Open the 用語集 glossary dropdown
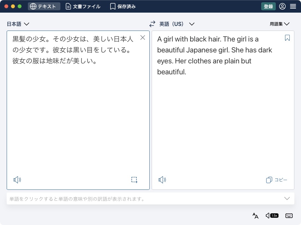 (279, 24)
